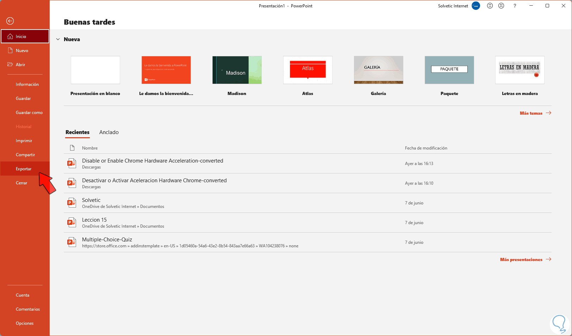The width and height of the screenshot is (572, 336).
Task: Collapse the Nueva section chevron
Action: [58, 39]
